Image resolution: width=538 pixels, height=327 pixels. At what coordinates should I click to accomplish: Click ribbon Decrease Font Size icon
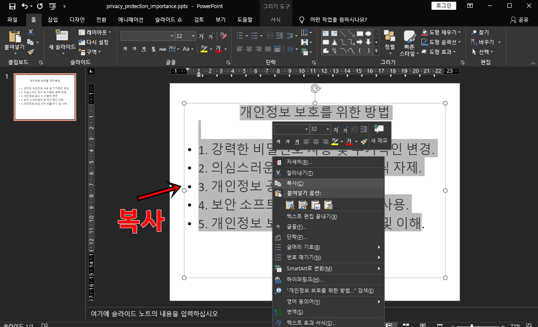[x=211, y=36]
